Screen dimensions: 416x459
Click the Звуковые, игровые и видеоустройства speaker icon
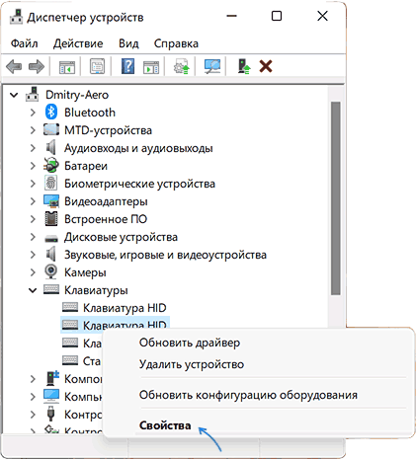coord(50,255)
